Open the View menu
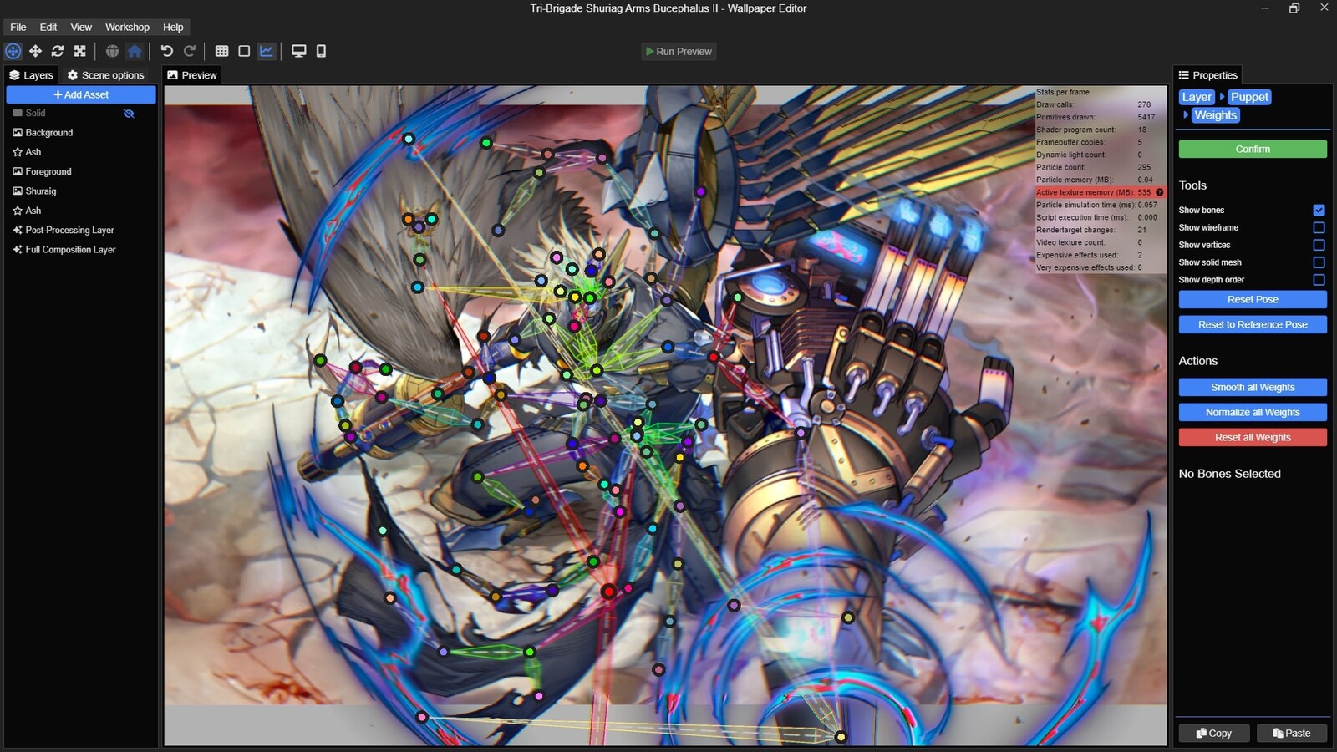Screen dimensions: 1337x752 81,28
